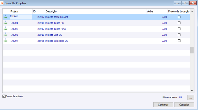
Task: Click ID value 25926
Action: click(41, 41)
